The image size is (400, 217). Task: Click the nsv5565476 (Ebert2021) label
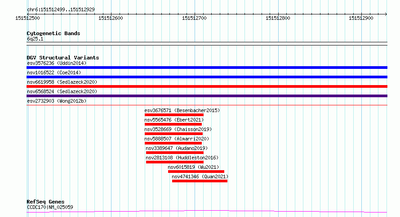[x=174, y=120]
